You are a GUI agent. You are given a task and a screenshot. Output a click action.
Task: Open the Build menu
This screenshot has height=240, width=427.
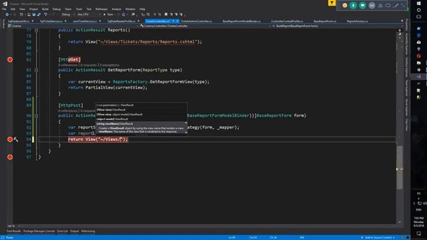click(45, 9)
